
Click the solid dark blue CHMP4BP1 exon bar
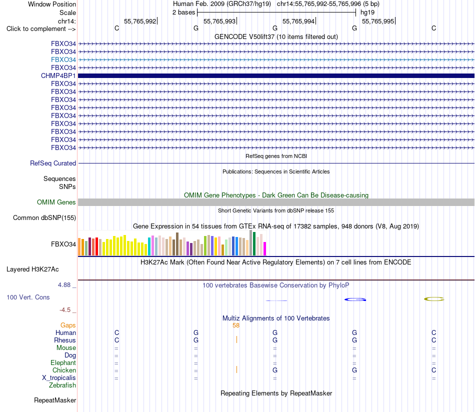[x=276, y=75]
